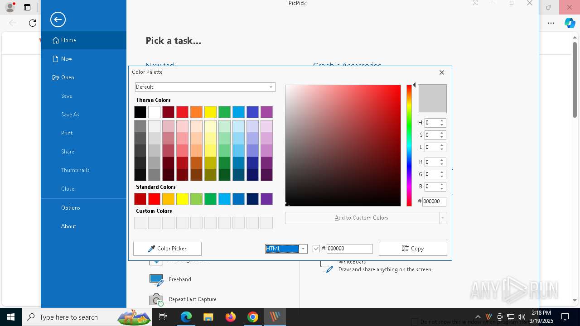Select Repeat Last Capture icon

(x=156, y=299)
